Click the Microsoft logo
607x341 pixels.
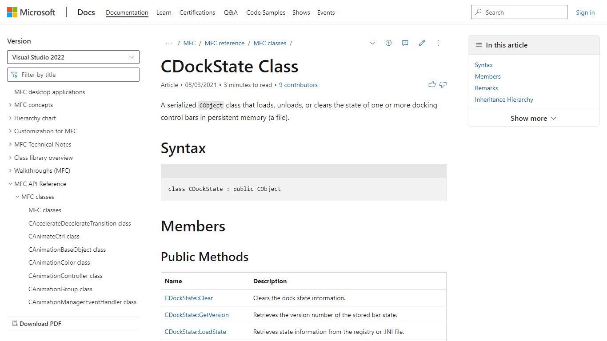tap(31, 12)
